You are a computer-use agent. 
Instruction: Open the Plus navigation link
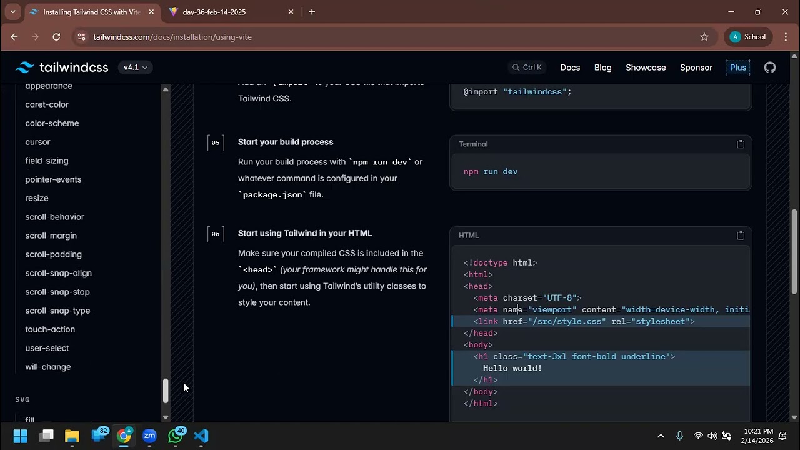(x=738, y=67)
